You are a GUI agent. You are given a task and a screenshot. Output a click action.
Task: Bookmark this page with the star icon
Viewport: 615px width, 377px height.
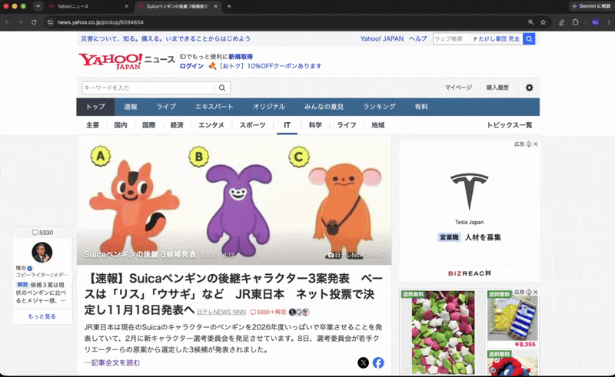[x=544, y=22]
